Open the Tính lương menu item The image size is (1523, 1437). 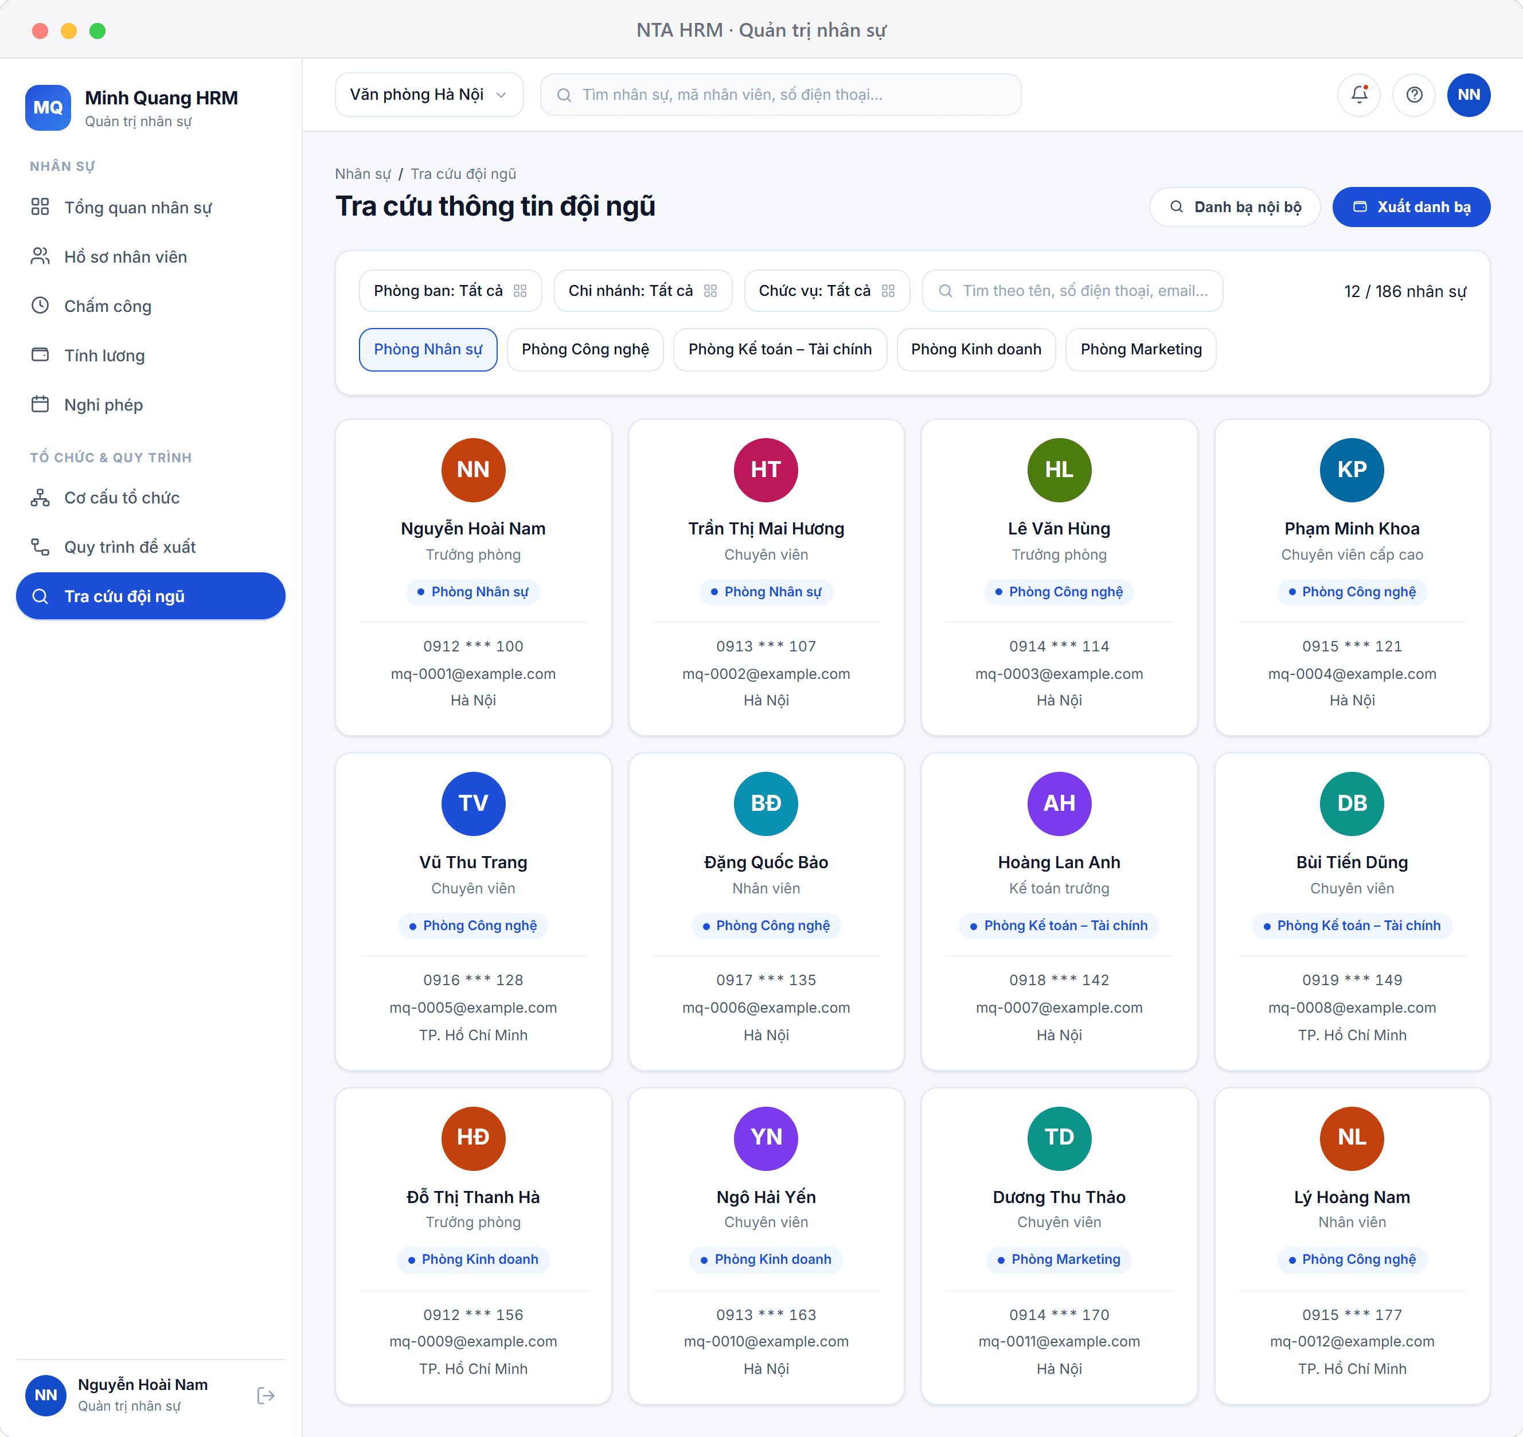151,356
